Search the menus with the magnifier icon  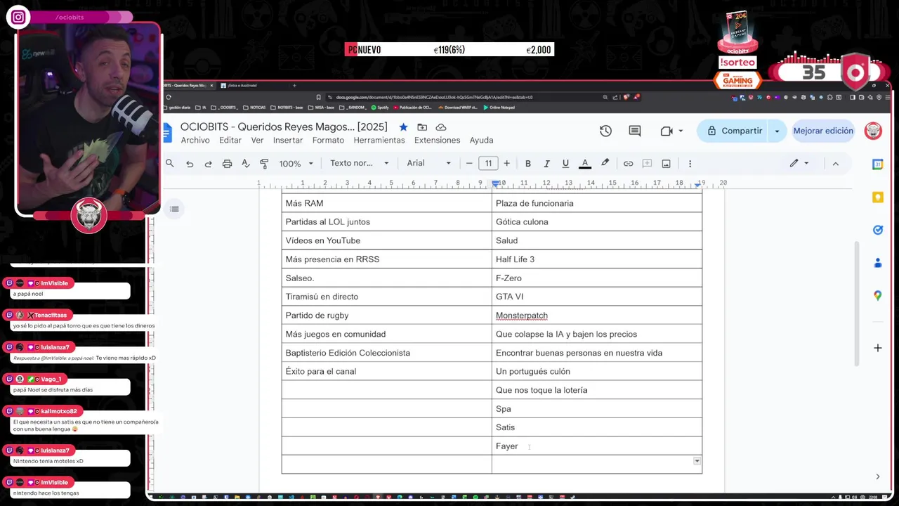pyautogui.click(x=169, y=163)
